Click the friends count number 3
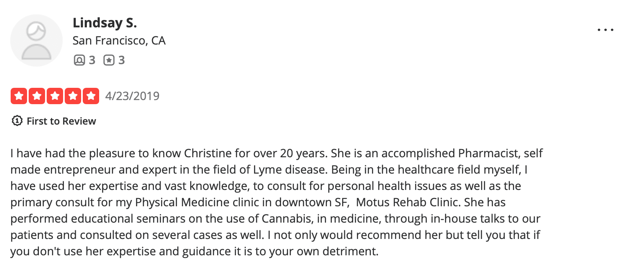 [x=92, y=60]
